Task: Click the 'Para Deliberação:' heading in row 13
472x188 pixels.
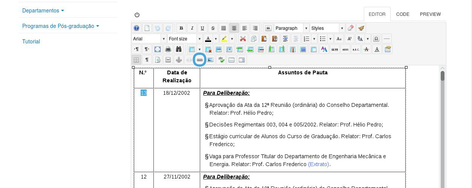Action: [x=226, y=93]
